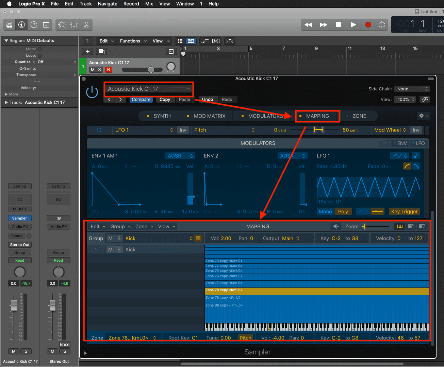Viewport: 444px width, 367px height.
Task: Open the Navigate menu
Action: coord(108,4)
